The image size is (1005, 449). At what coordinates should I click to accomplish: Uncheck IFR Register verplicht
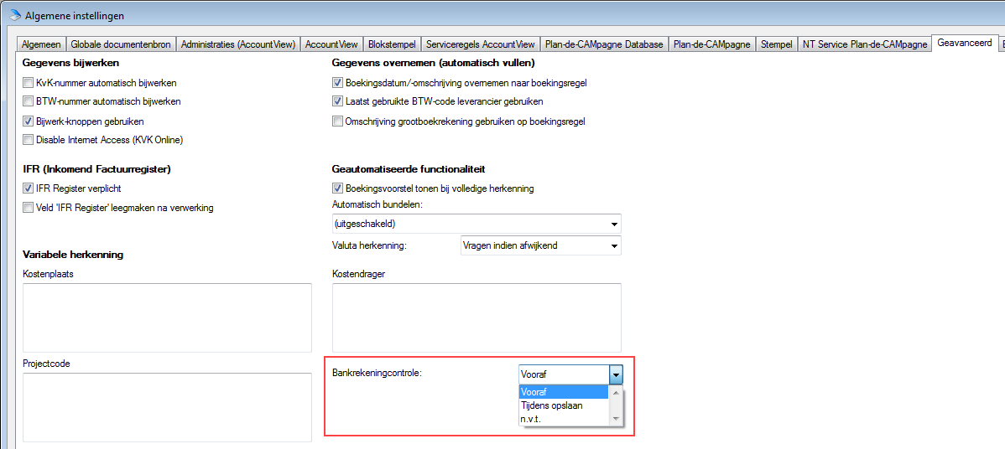coord(28,188)
